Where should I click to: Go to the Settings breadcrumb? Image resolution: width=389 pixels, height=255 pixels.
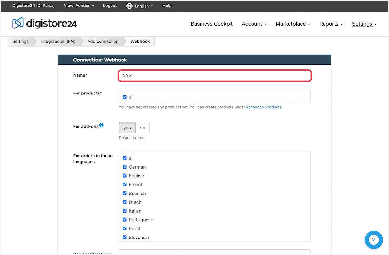pyautogui.click(x=20, y=41)
